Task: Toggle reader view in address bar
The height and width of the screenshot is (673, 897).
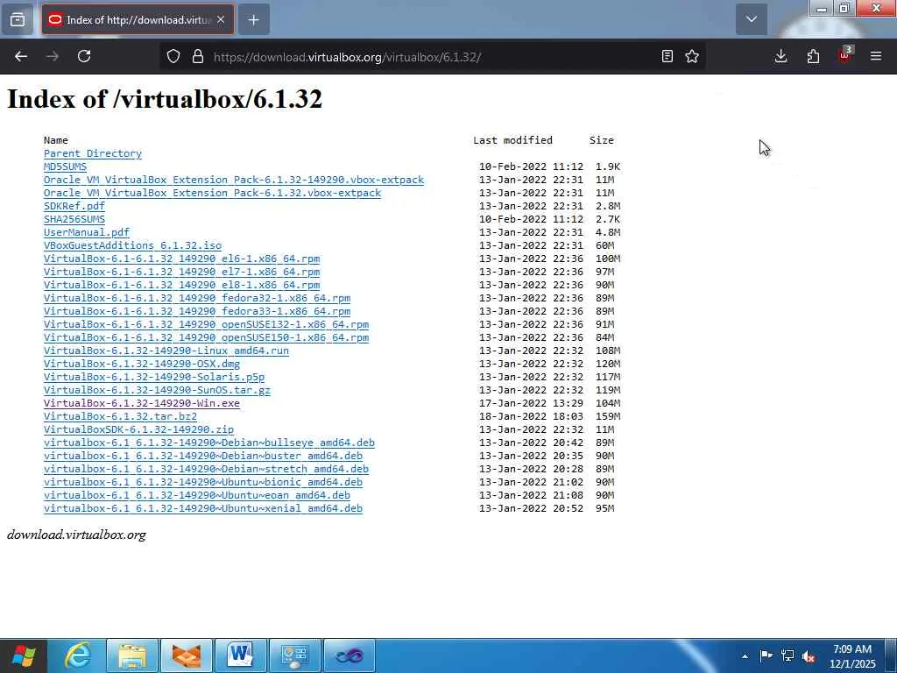Action: [x=667, y=56]
